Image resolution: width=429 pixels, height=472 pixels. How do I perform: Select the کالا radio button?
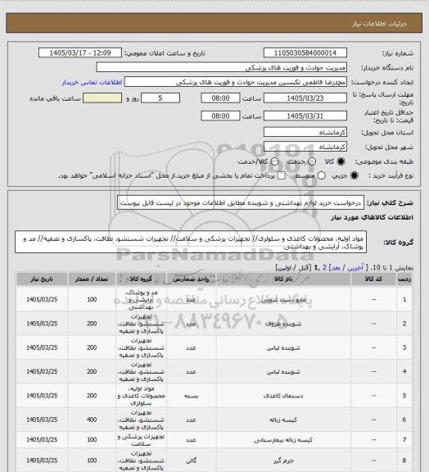tap(341, 161)
